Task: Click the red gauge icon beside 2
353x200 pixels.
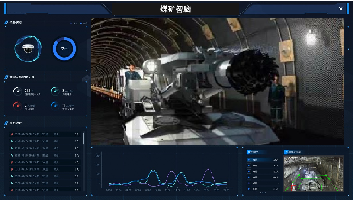Action: 17,105
